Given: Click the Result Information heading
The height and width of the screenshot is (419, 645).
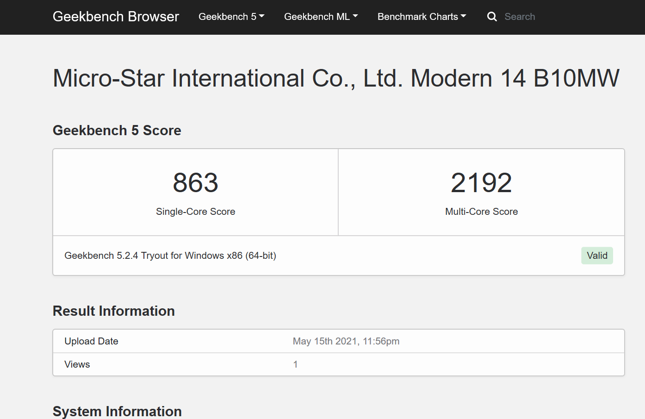Looking at the screenshot, I should point(114,311).
